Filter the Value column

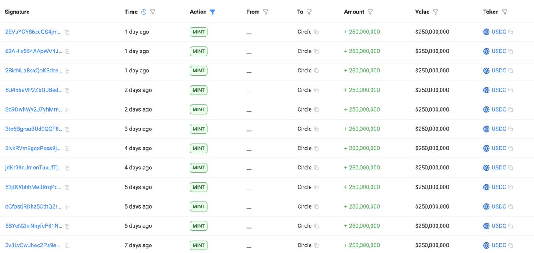(x=436, y=12)
